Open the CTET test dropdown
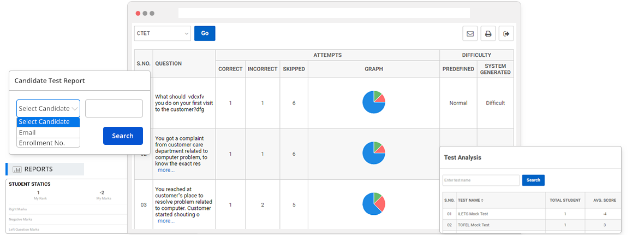This screenshot has height=235, width=644. [162, 33]
